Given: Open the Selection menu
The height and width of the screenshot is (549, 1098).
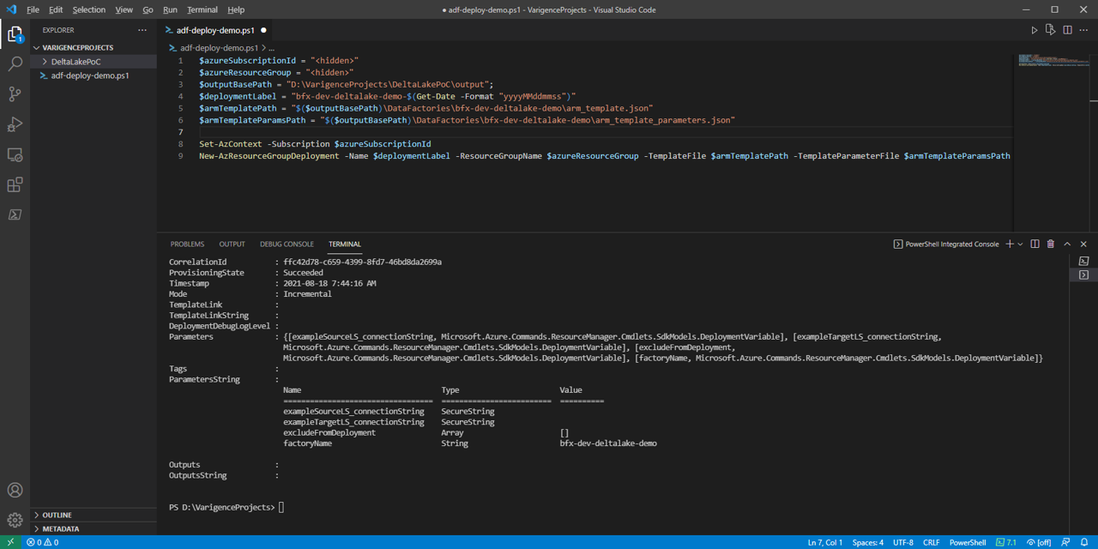Looking at the screenshot, I should coord(89,9).
